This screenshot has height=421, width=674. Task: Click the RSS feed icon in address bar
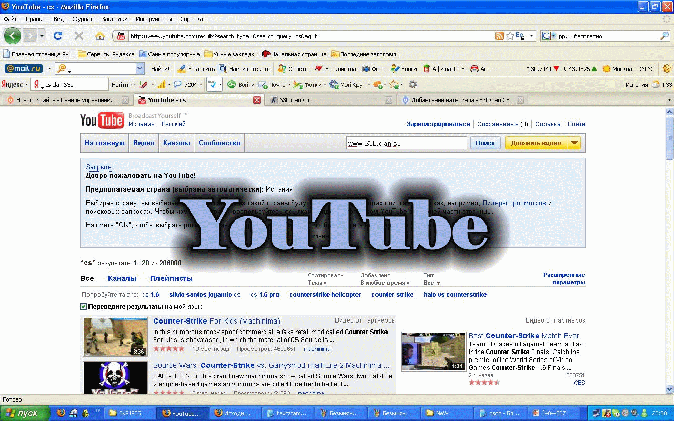coord(500,36)
